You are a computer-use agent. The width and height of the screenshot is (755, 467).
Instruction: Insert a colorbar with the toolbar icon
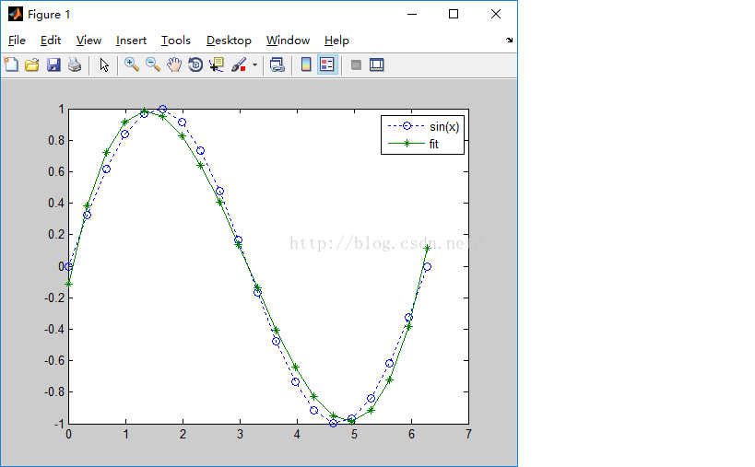coord(306,64)
